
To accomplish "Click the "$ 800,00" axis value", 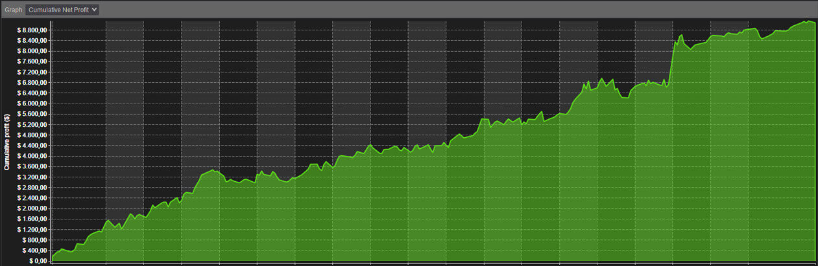I will point(34,240).
